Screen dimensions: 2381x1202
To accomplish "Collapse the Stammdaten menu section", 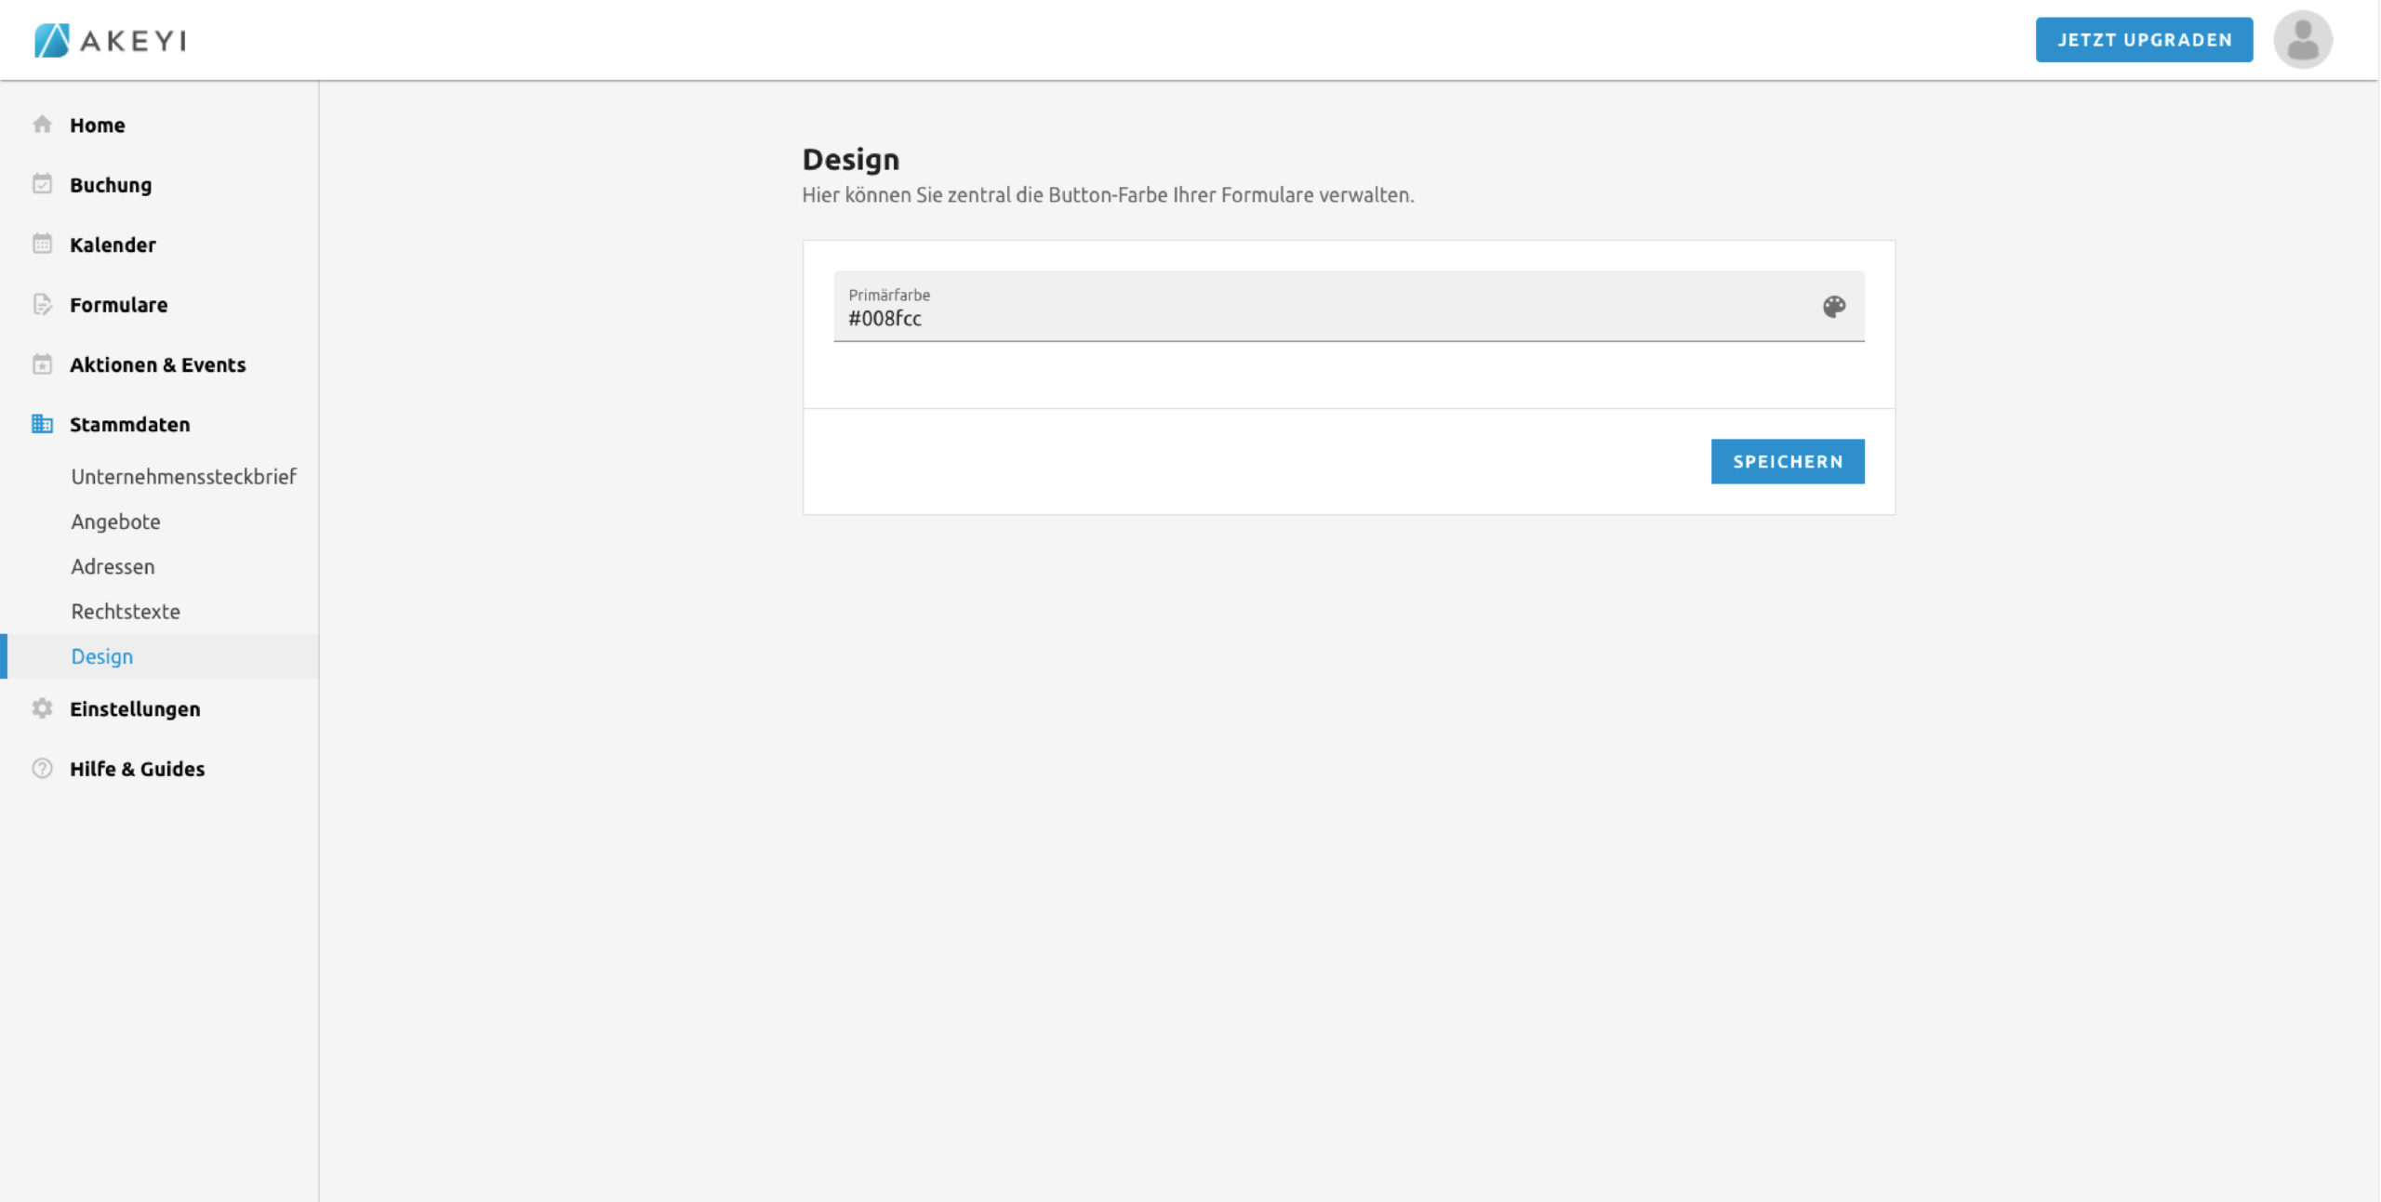I will click(x=129, y=425).
